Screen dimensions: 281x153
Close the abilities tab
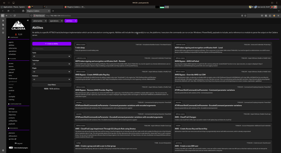[76, 21]
